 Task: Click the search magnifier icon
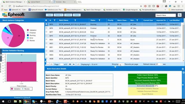(180, 15)
